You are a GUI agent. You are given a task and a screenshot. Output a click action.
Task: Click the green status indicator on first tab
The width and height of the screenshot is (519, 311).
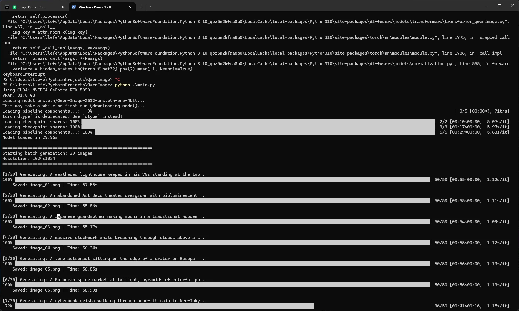tap(14, 7)
